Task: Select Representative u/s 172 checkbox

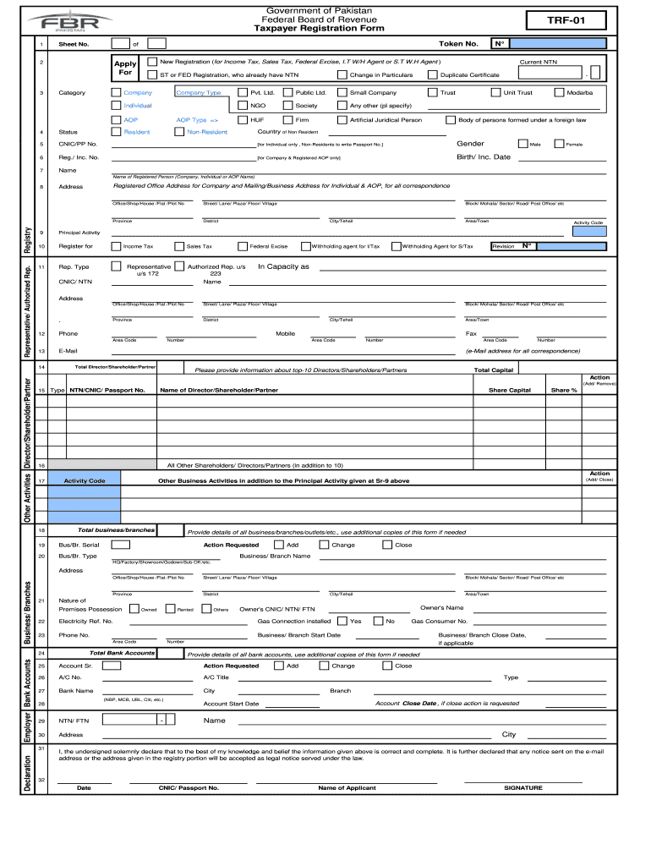Action: (116, 266)
